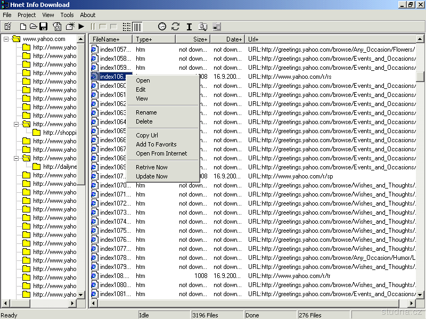Click the Open folder toolbar icon

point(33,27)
